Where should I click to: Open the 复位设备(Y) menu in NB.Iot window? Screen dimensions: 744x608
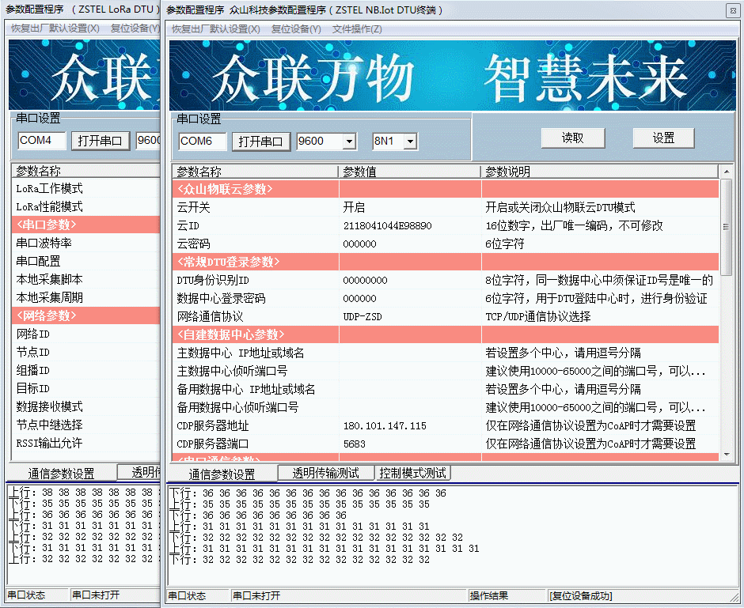pyautogui.click(x=296, y=29)
